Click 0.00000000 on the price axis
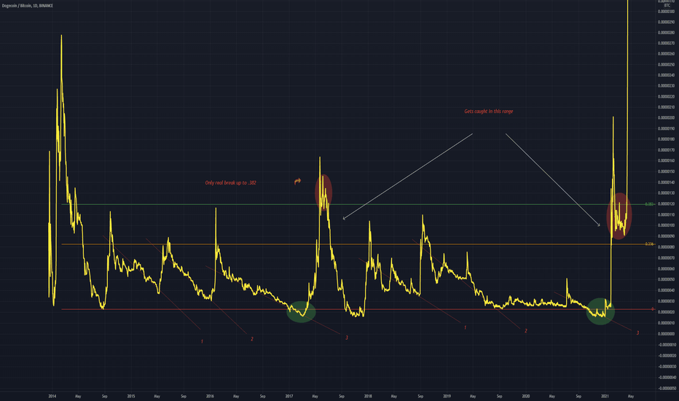This screenshot has width=679, height=401. point(666,334)
